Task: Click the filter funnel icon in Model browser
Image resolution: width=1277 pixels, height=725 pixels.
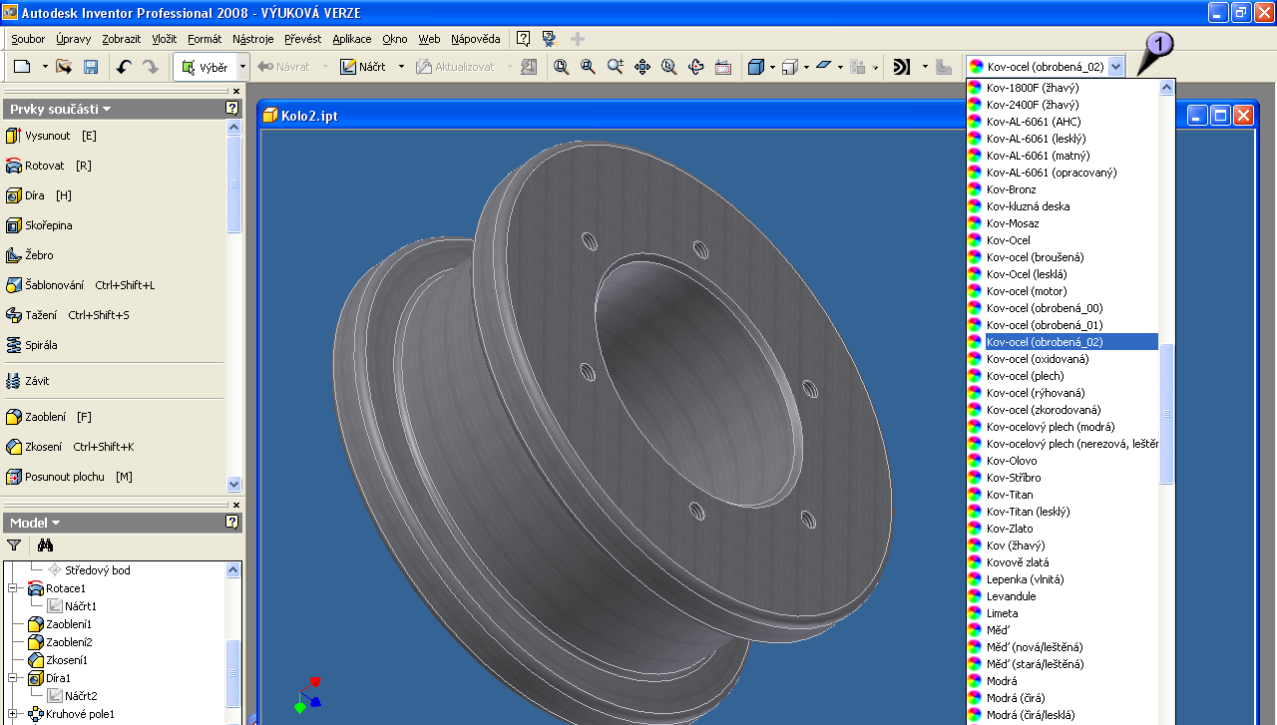Action: tap(14, 545)
